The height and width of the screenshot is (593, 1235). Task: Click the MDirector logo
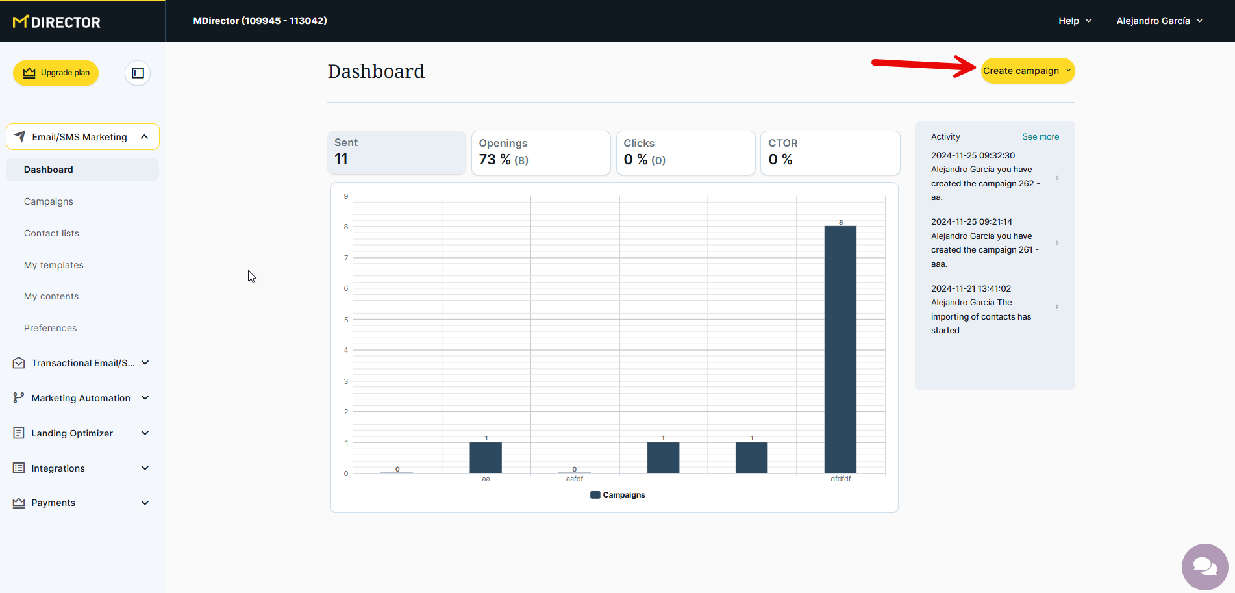(x=57, y=22)
